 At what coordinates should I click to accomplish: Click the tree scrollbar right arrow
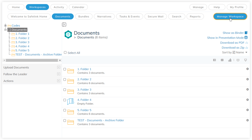coord(60,60)
